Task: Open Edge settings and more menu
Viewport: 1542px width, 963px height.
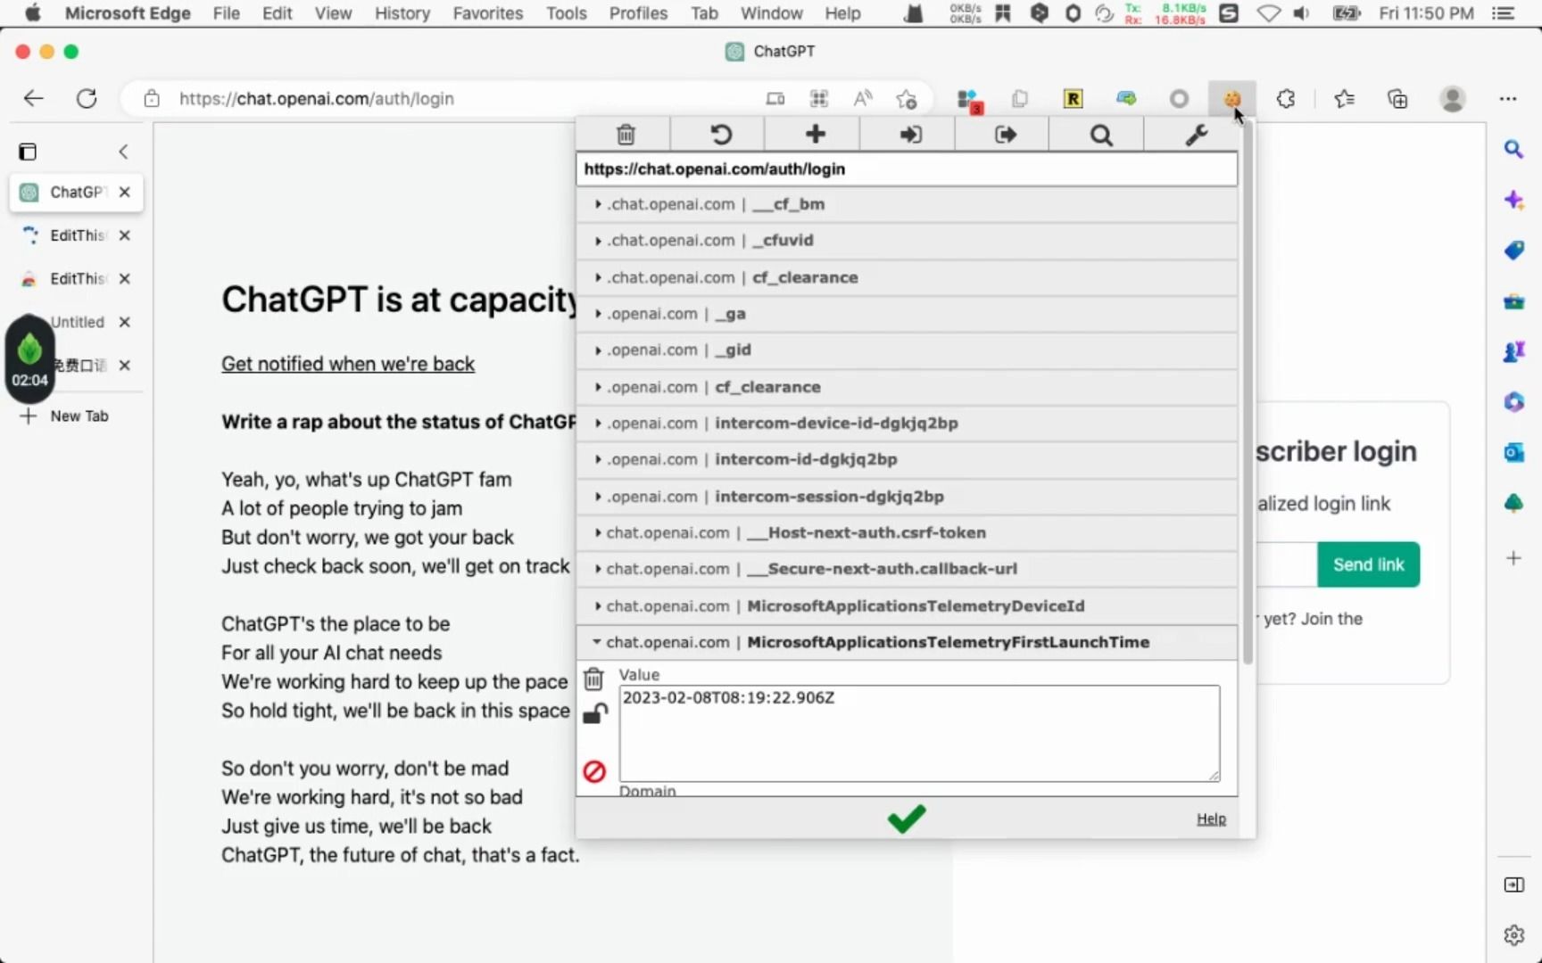Action: [x=1508, y=99]
